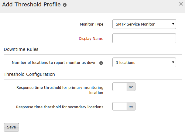Select the Downtime Rules section heading
The image size is (185, 133).
pyautogui.click(x=21, y=49)
